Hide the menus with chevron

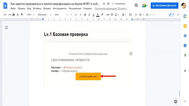tap(178, 15)
